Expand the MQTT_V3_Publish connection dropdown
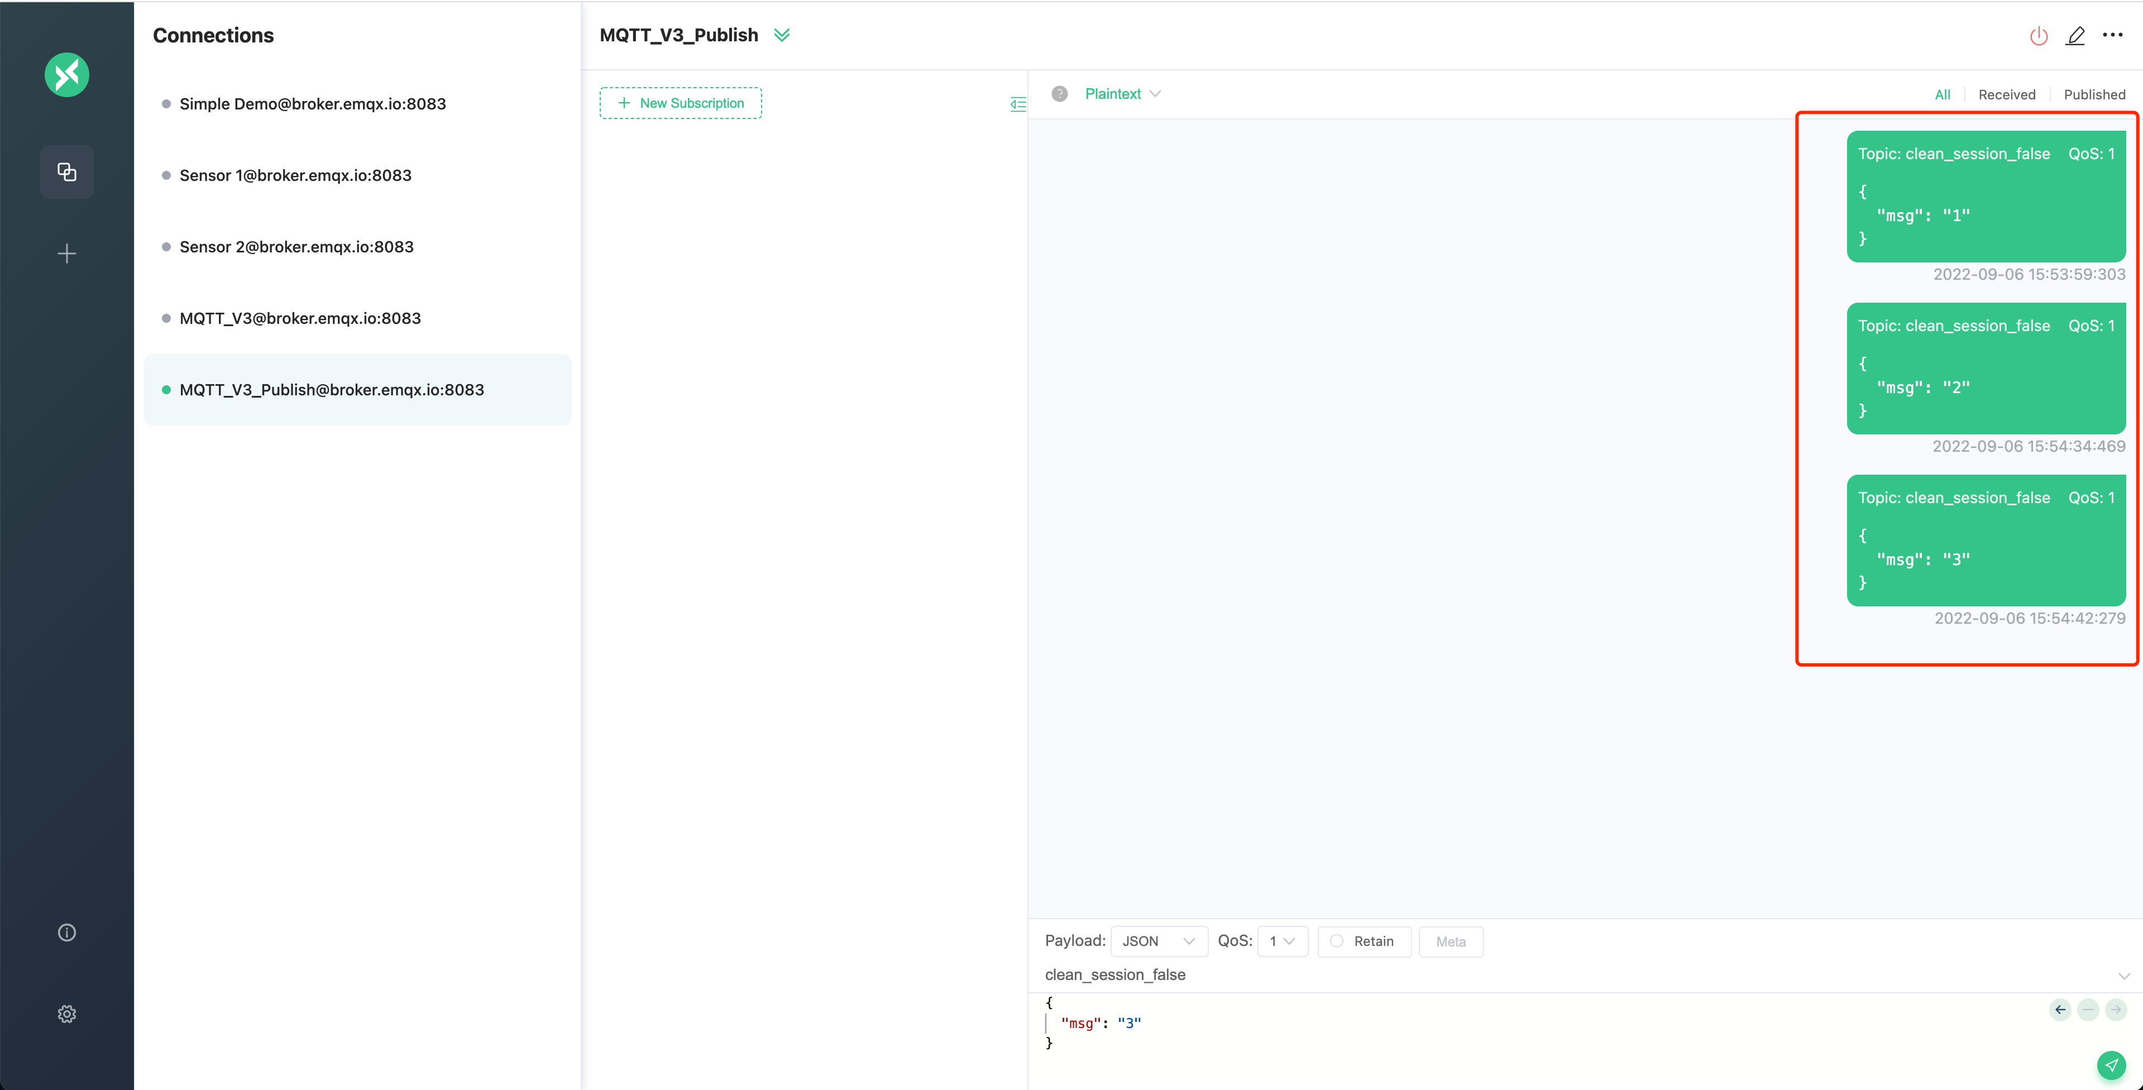The width and height of the screenshot is (2143, 1090). 782,34
